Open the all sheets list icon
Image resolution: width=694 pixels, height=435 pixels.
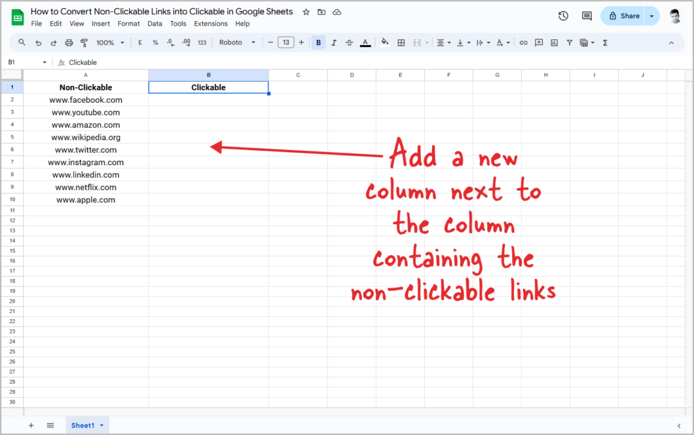coord(50,425)
